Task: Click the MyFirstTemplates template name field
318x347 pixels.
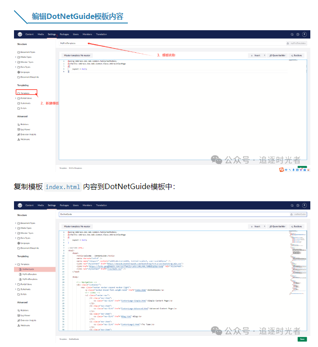Action: click(x=172, y=43)
